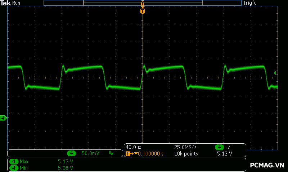Click the 10k points record length readout
Viewport: 288px width, 172px height.
click(186, 154)
